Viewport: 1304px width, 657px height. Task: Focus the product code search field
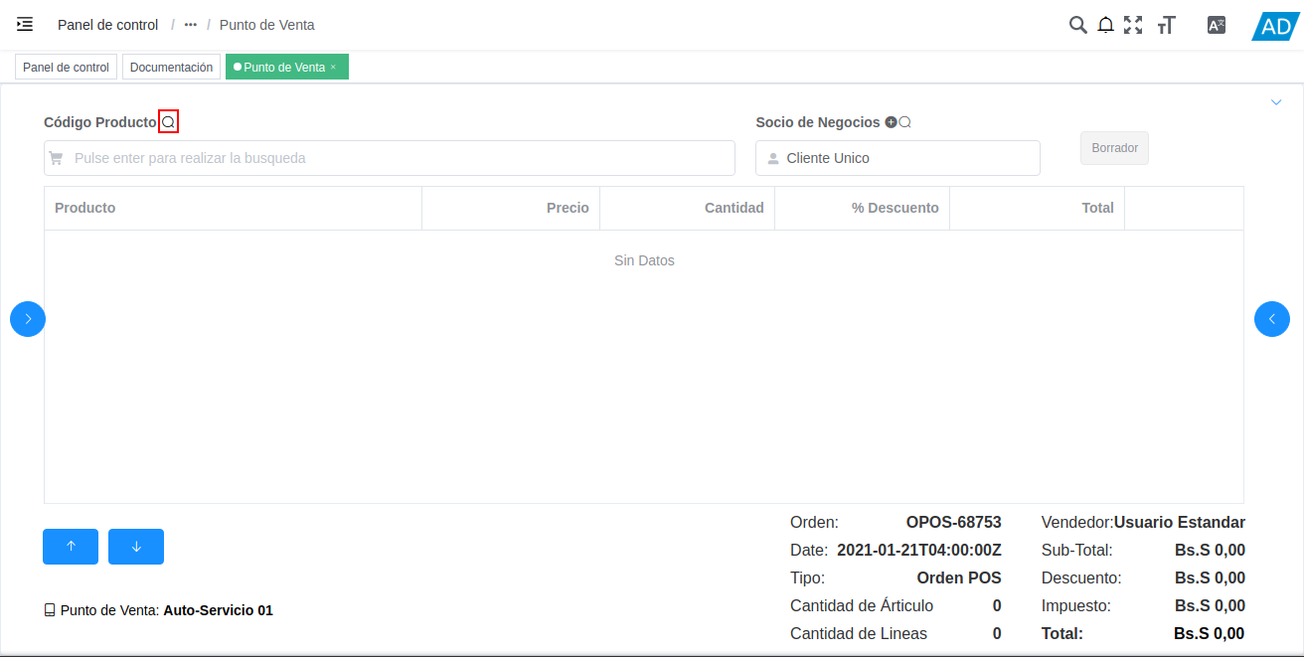[x=390, y=158]
